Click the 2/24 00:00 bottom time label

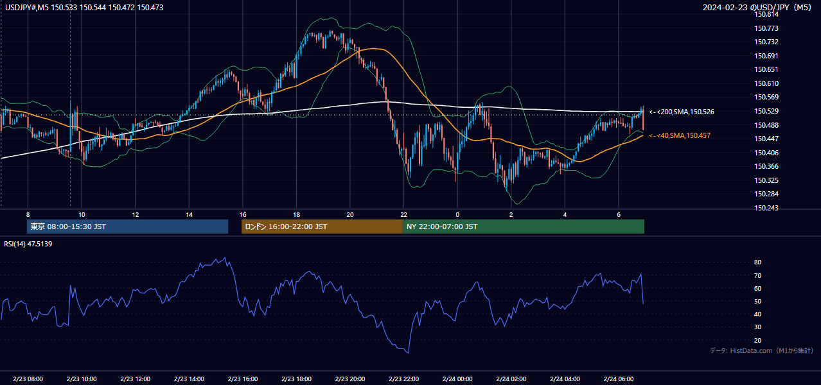pyautogui.click(x=457, y=379)
